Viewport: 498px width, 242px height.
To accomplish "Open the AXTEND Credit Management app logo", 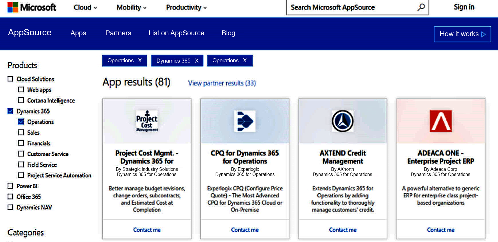I will pyautogui.click(x=343, y=121).
